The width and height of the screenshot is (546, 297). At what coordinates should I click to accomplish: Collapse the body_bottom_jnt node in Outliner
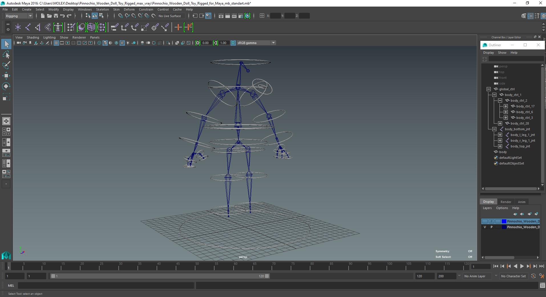pos(494,129)
